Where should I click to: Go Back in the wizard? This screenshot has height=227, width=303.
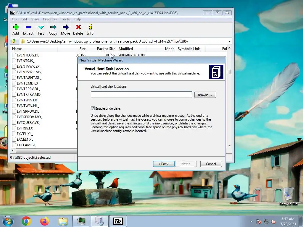click(x=164, y=164)
